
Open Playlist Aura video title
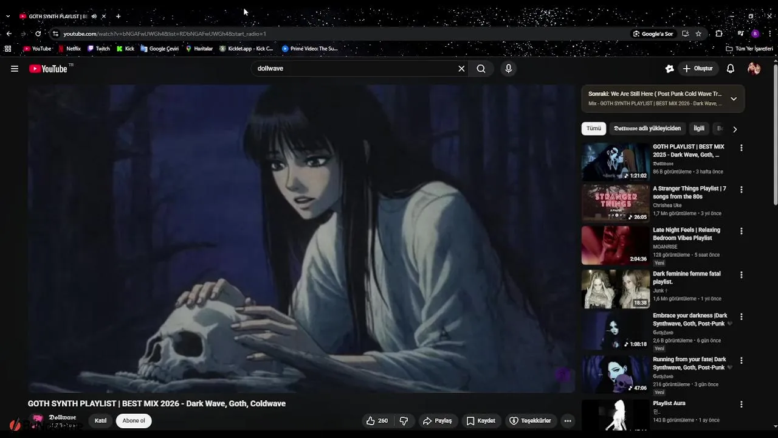pos(669,403)
